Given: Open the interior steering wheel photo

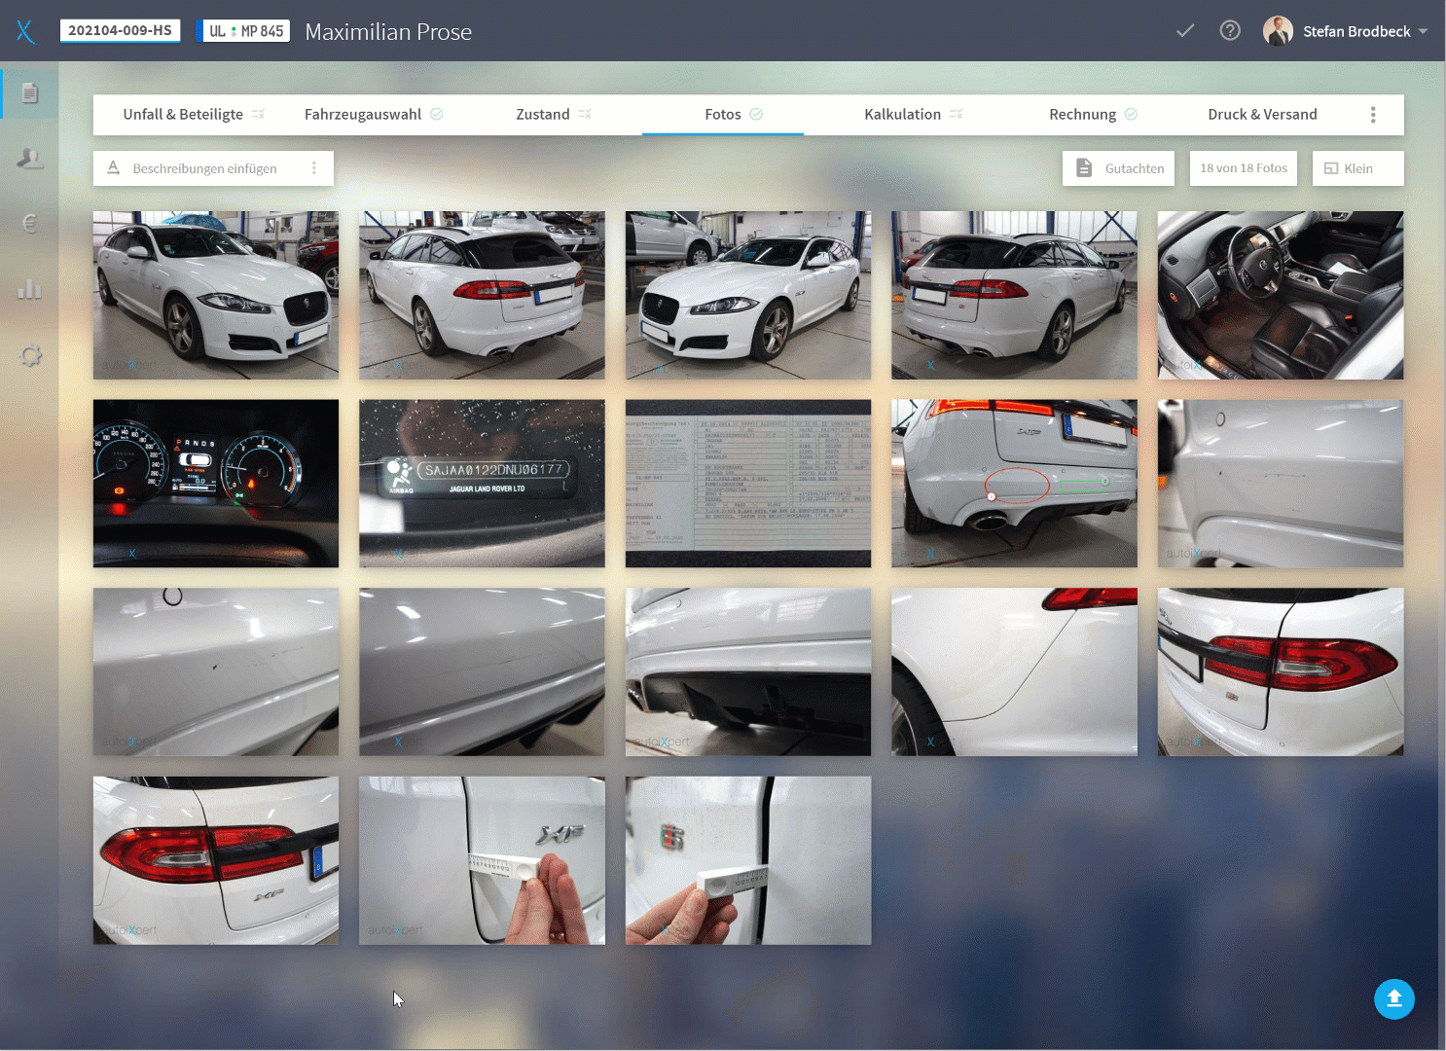Looking at the screenshot, I should (1281, 296).
